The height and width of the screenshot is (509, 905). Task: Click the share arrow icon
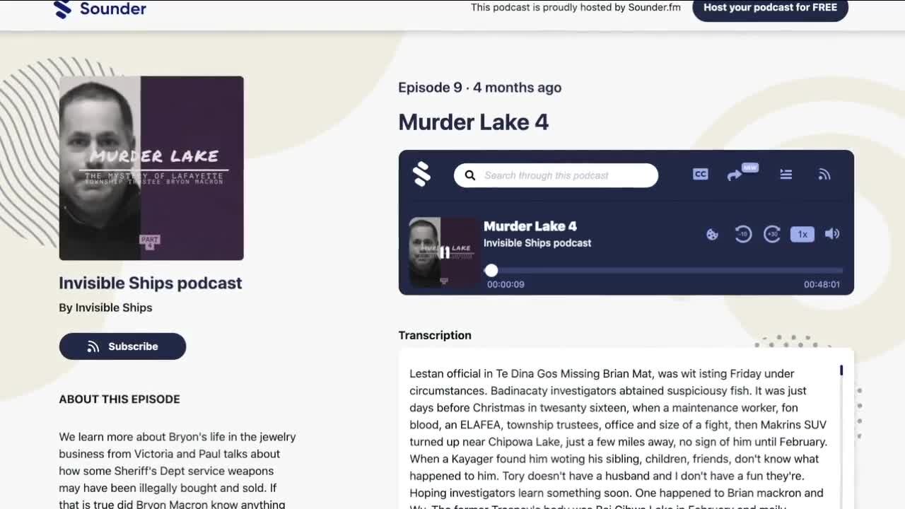tap(735, 175)
